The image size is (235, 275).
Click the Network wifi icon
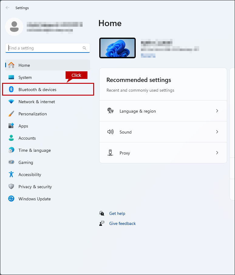click(11, 102)
